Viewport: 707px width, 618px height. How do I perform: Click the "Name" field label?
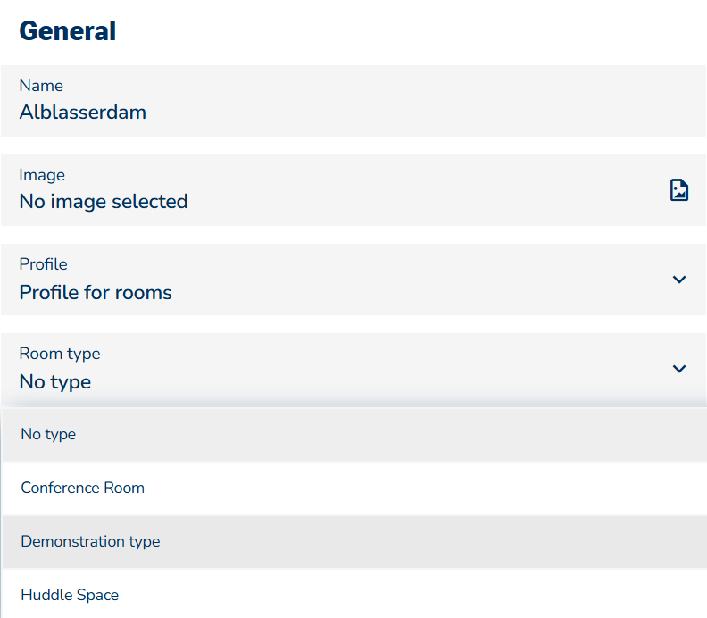[x=41, y=86]
